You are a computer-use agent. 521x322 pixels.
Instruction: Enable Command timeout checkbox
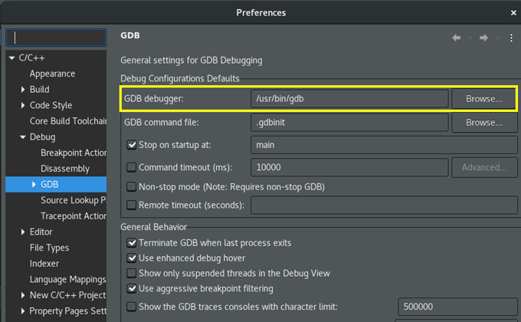132,167
